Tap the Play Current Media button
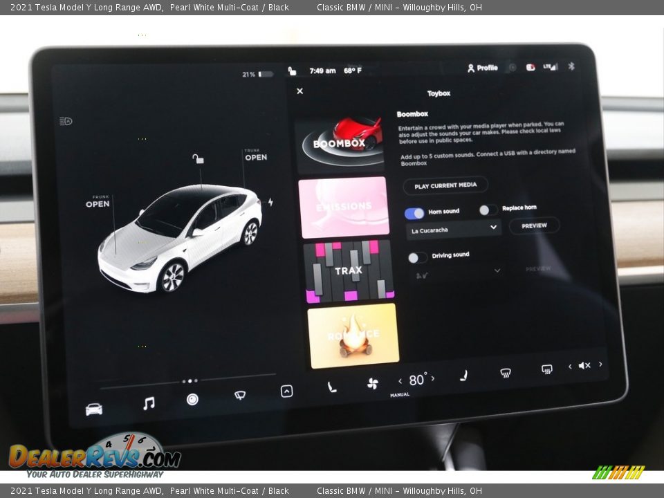The width and height of the screenshot is (664, 498). (445, 185)
